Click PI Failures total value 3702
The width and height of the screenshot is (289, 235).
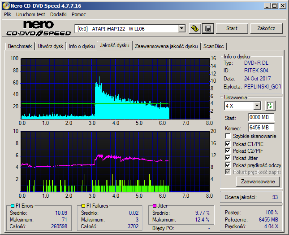[133, 226]
